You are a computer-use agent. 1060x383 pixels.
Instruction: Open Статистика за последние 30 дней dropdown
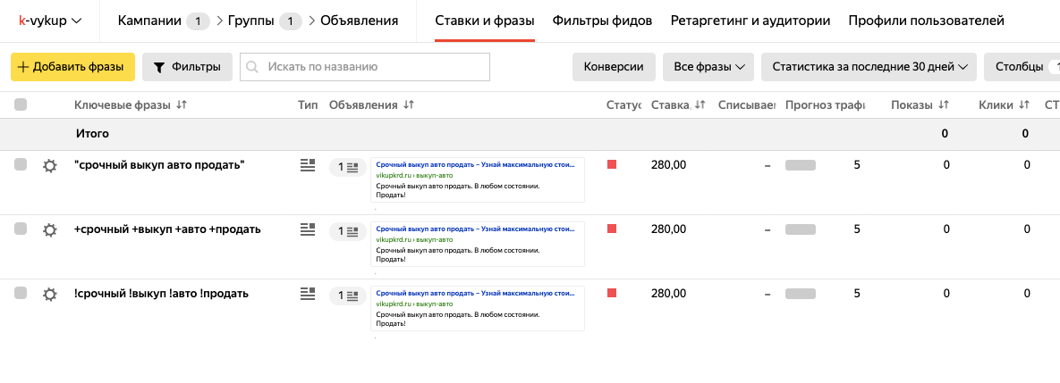click(x=869, y=67)
